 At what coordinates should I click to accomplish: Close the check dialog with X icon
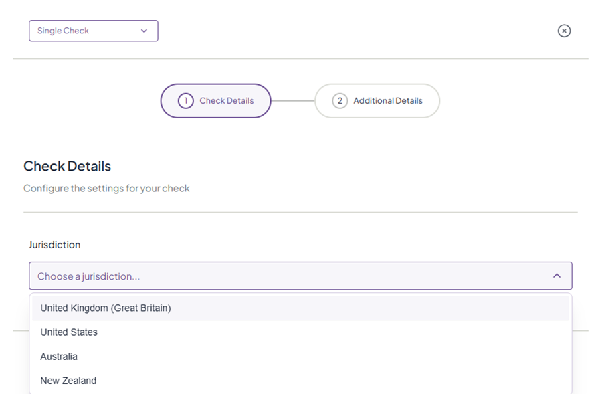pos(564,31)
